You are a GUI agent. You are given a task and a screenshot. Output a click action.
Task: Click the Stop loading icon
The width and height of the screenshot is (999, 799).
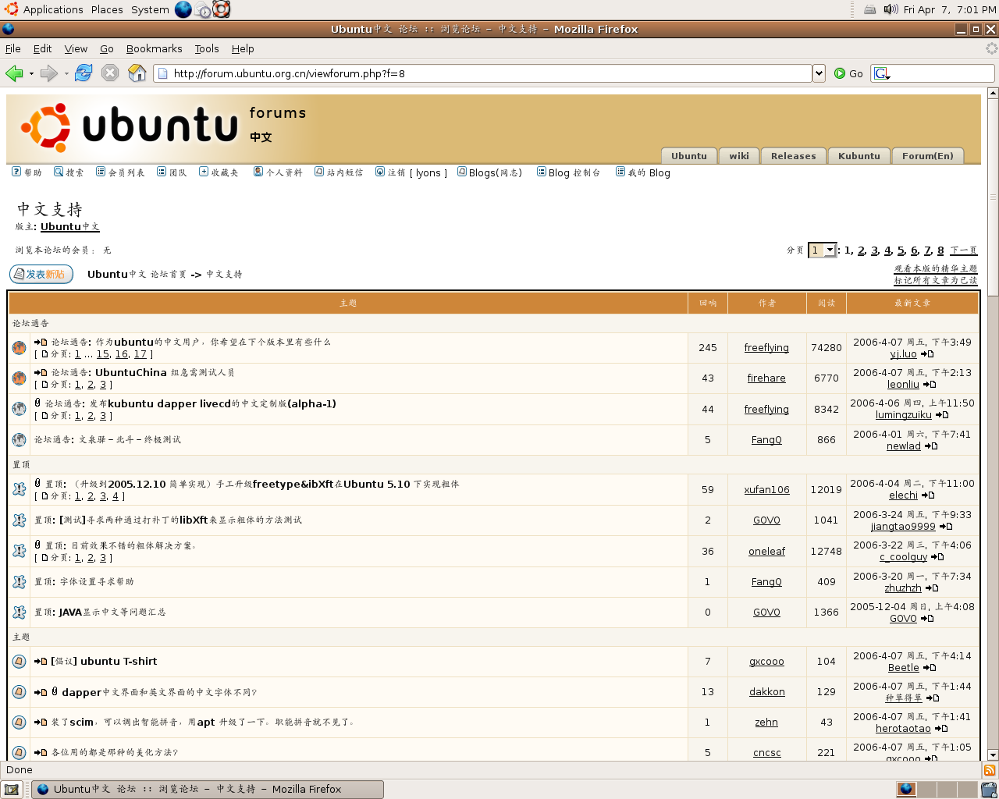point(110,73)
